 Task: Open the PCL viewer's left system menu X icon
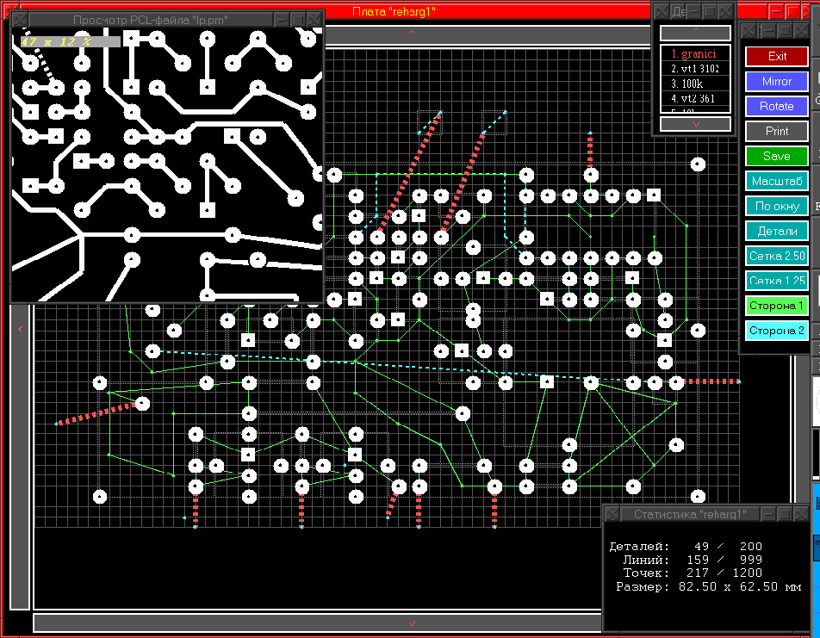point(20,20)
